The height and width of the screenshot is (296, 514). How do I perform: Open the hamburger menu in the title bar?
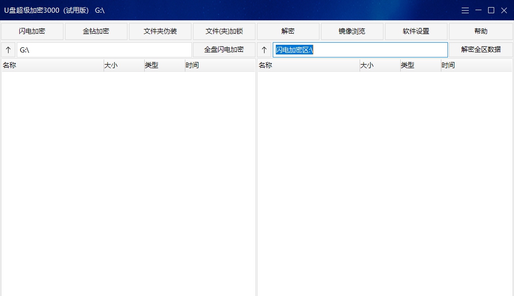point(465,10)
